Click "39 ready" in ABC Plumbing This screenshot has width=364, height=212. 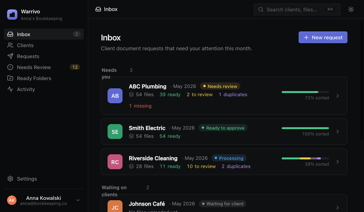[170, 95]
